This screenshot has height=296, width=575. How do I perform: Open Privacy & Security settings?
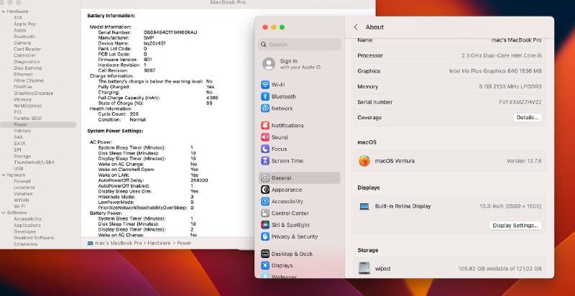pyautogui.click(x=294, y=236)
